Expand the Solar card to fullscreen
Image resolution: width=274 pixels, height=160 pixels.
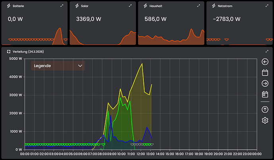coord(131,6)
